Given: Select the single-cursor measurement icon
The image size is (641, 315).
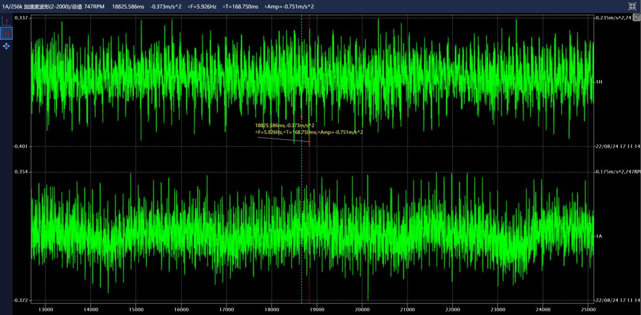Looking at the screenshot, I should click(6, 21).
